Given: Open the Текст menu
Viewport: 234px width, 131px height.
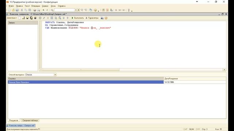Looking at the screenshot, I should [x=27, y=6].
